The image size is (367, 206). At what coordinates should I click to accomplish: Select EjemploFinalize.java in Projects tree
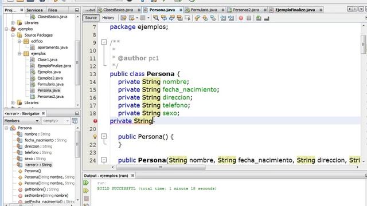pyautogui.click(x=54, y=66)
